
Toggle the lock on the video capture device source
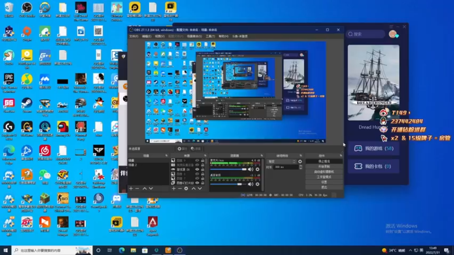point(203,165)
